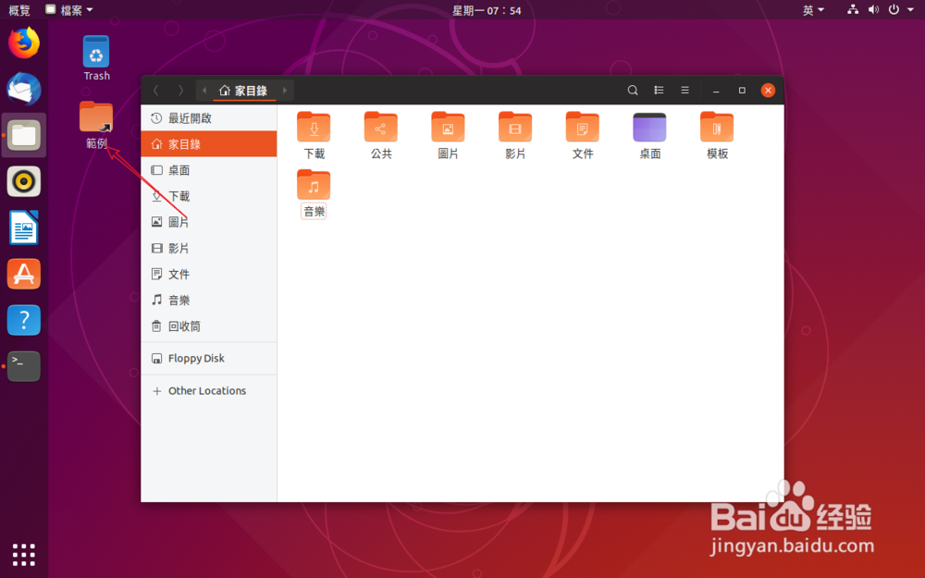Select 家目錄 in sidebar
Viewport: 925px width, 578px height.
209,144
